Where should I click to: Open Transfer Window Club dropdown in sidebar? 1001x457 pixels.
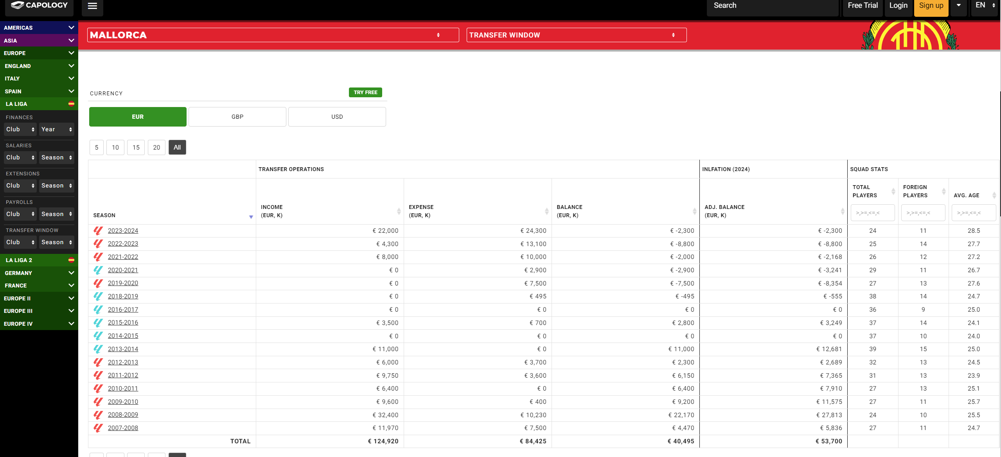[20, 242]
